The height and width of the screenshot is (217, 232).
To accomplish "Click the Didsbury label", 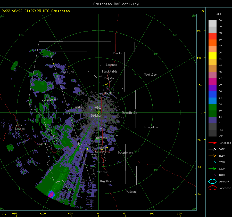I will 97,116.
